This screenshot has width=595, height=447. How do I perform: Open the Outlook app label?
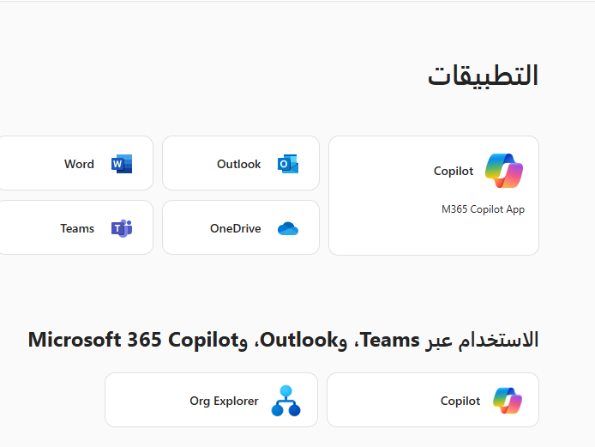[238, 164]
